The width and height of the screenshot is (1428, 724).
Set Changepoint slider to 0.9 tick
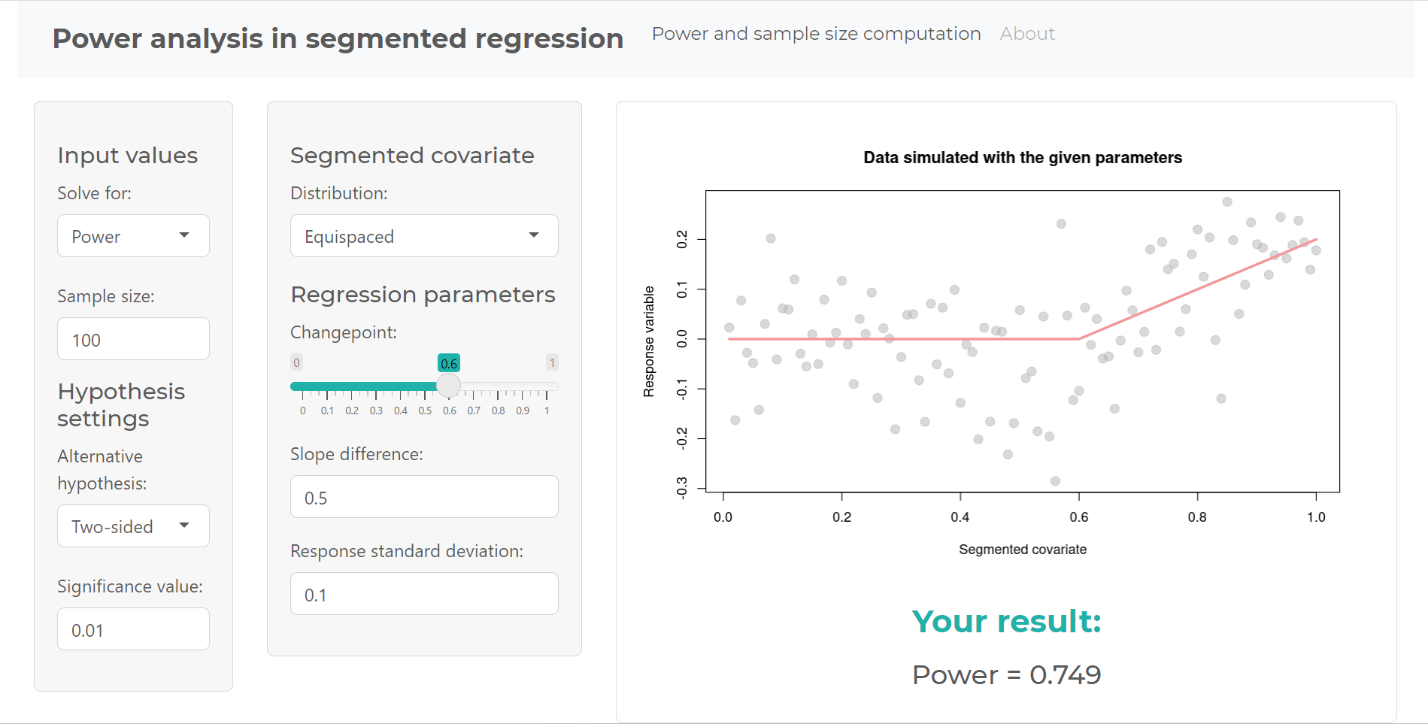[x=523, y=386]
